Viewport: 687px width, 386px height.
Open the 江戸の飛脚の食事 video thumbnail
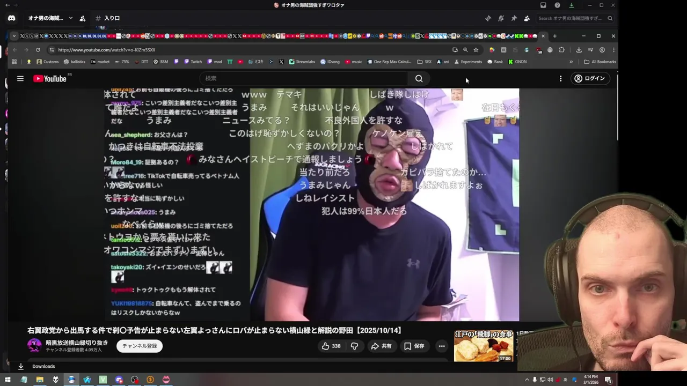(484, 346)
